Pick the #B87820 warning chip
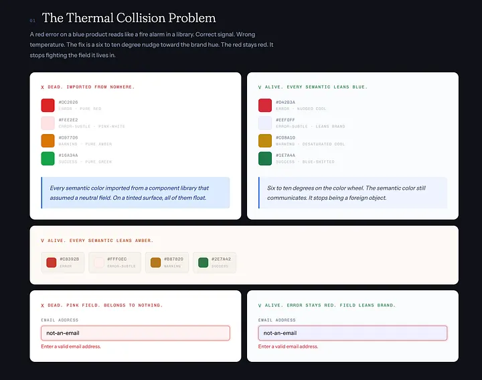482x380 pixels. point(167,263)
